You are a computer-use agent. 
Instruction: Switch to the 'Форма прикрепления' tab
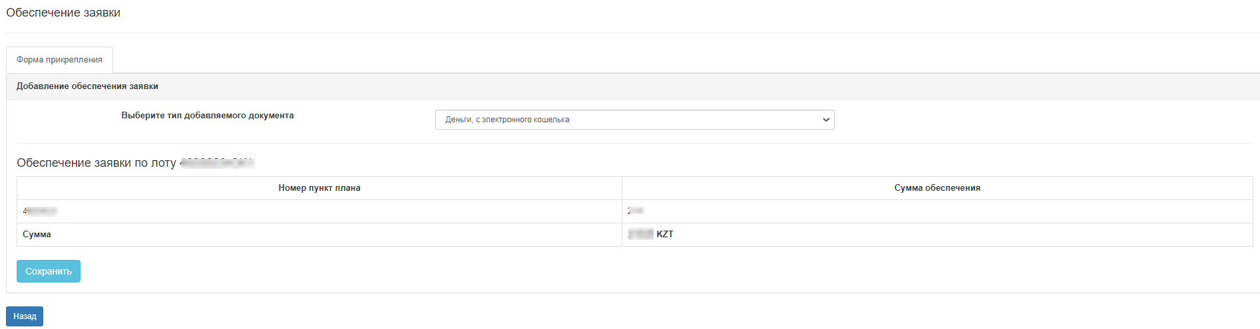click(59, 60)
